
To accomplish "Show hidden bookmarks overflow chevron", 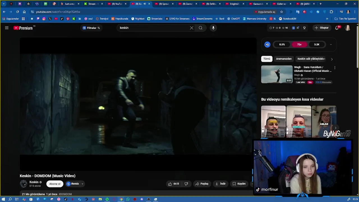I will point(327,19).
